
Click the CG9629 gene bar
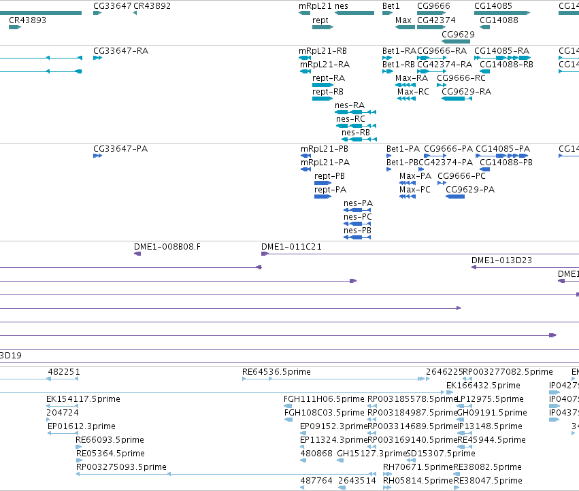[x=456, y=41]
